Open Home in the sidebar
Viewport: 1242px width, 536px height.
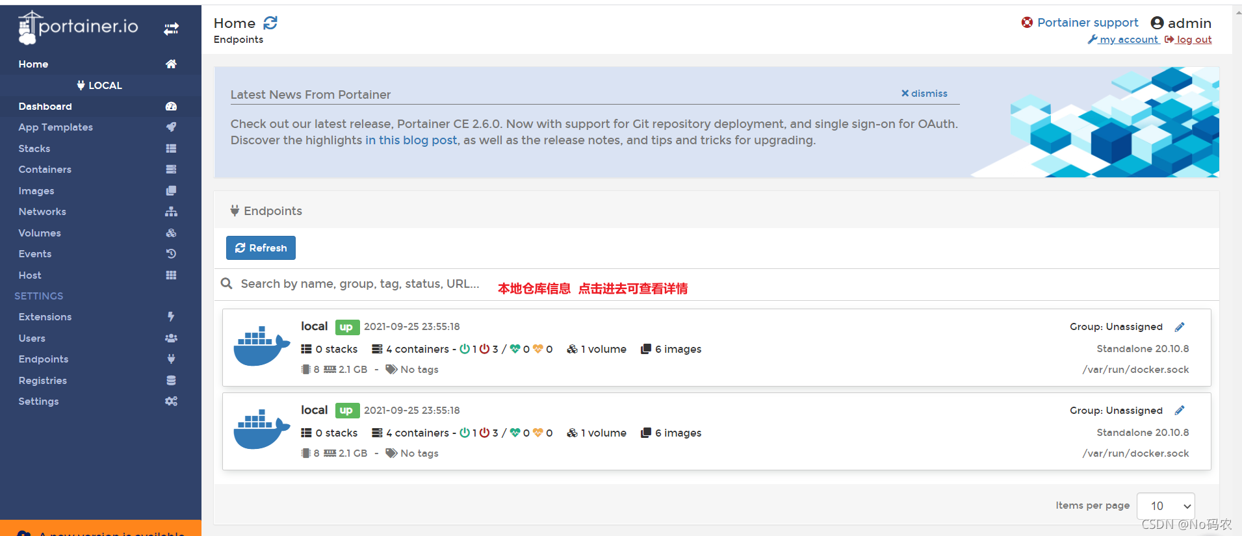[x=33, y=64]
